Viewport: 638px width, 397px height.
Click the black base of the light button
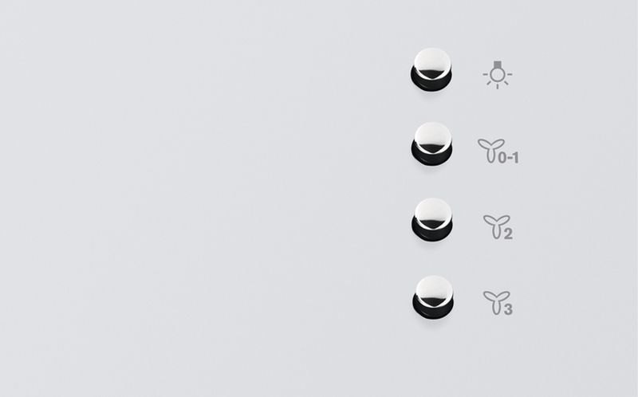click(431, 85)
